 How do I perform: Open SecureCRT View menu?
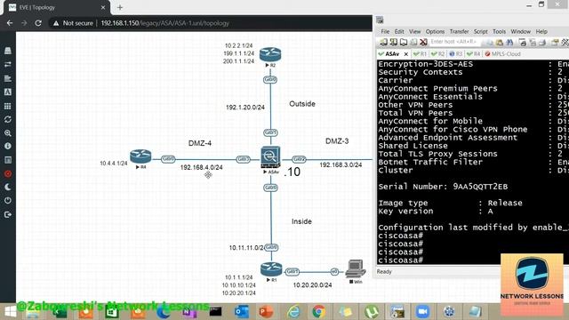pyautogui.click(x=415, y=32)
